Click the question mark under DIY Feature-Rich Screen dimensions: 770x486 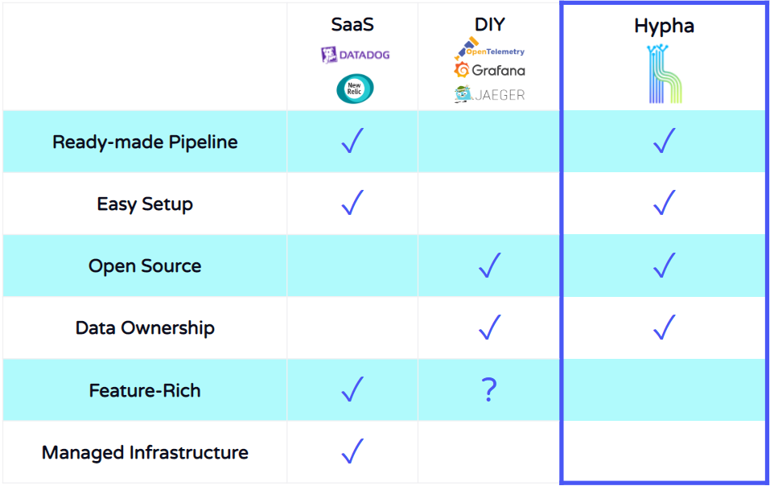(489, 390)
